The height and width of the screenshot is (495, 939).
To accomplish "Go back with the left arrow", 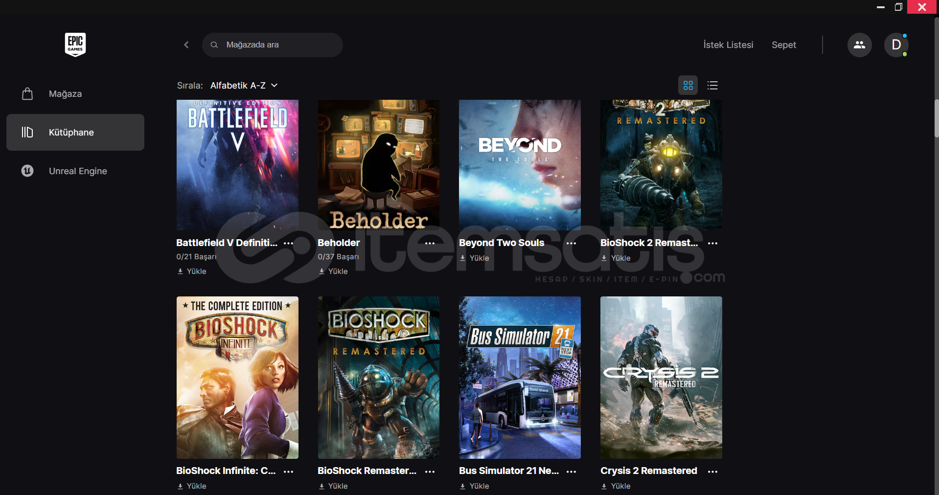I will pyautogui.click(x=186, y=45).
